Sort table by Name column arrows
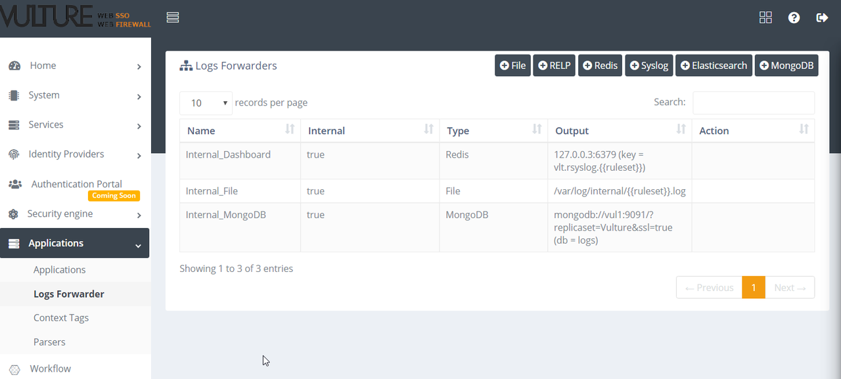This screenshot has height=379, width=841. 290,129
